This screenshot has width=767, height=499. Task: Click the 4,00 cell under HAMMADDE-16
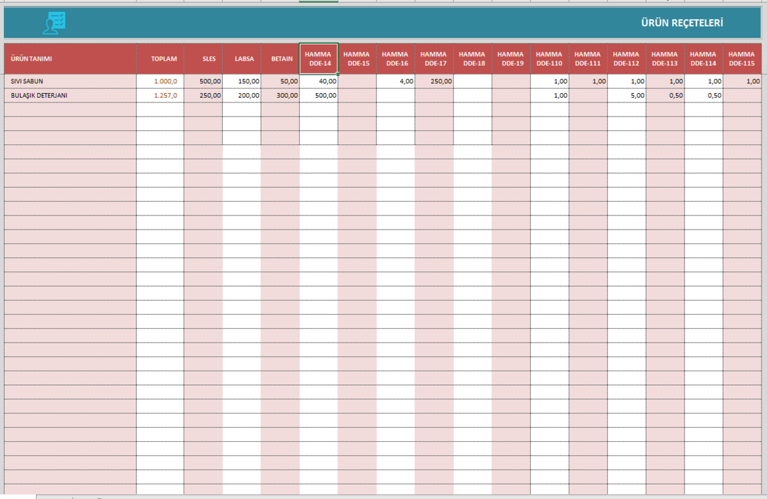coord(396,81)
